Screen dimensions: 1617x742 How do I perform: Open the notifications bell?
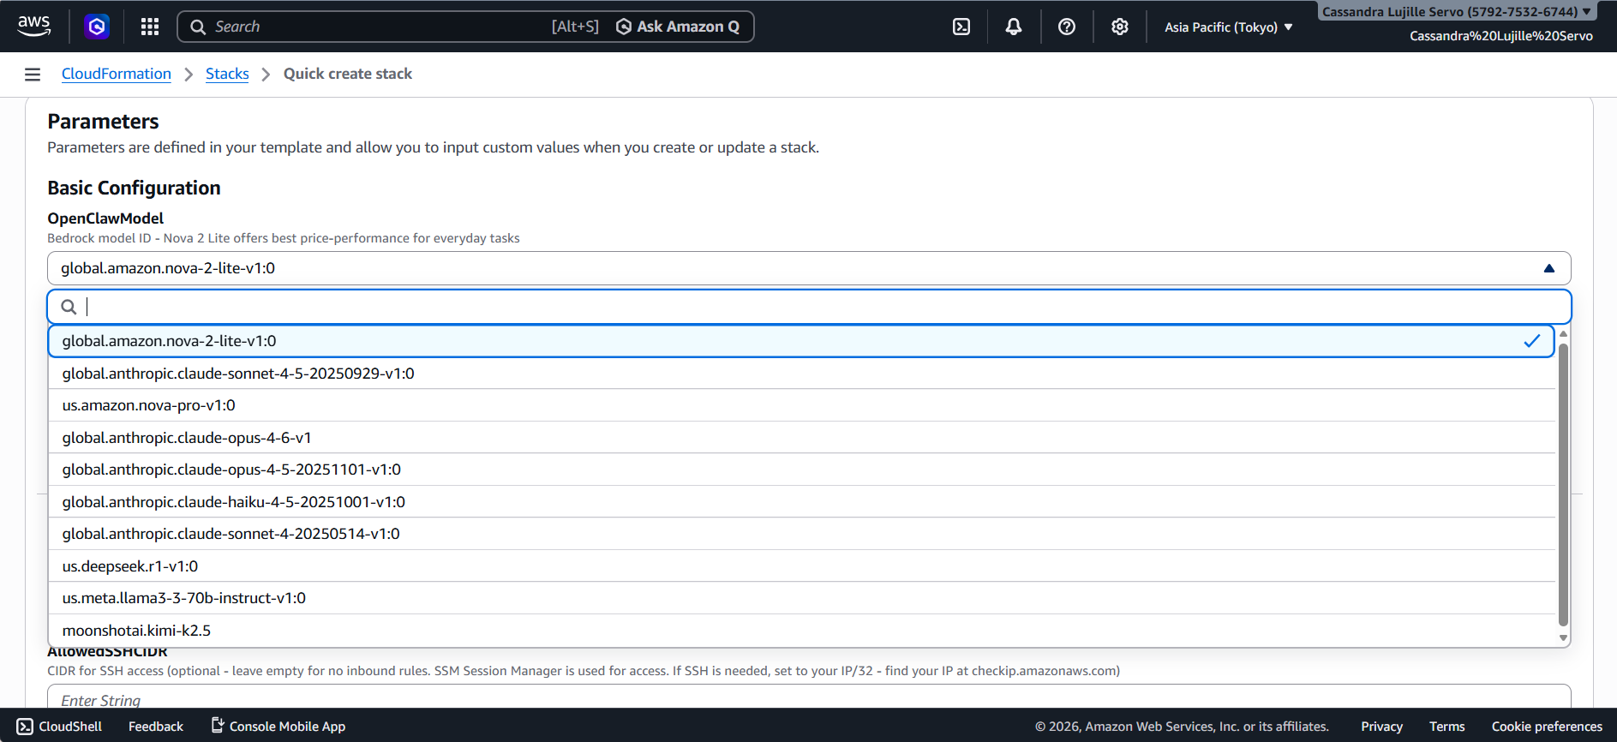1014,27
